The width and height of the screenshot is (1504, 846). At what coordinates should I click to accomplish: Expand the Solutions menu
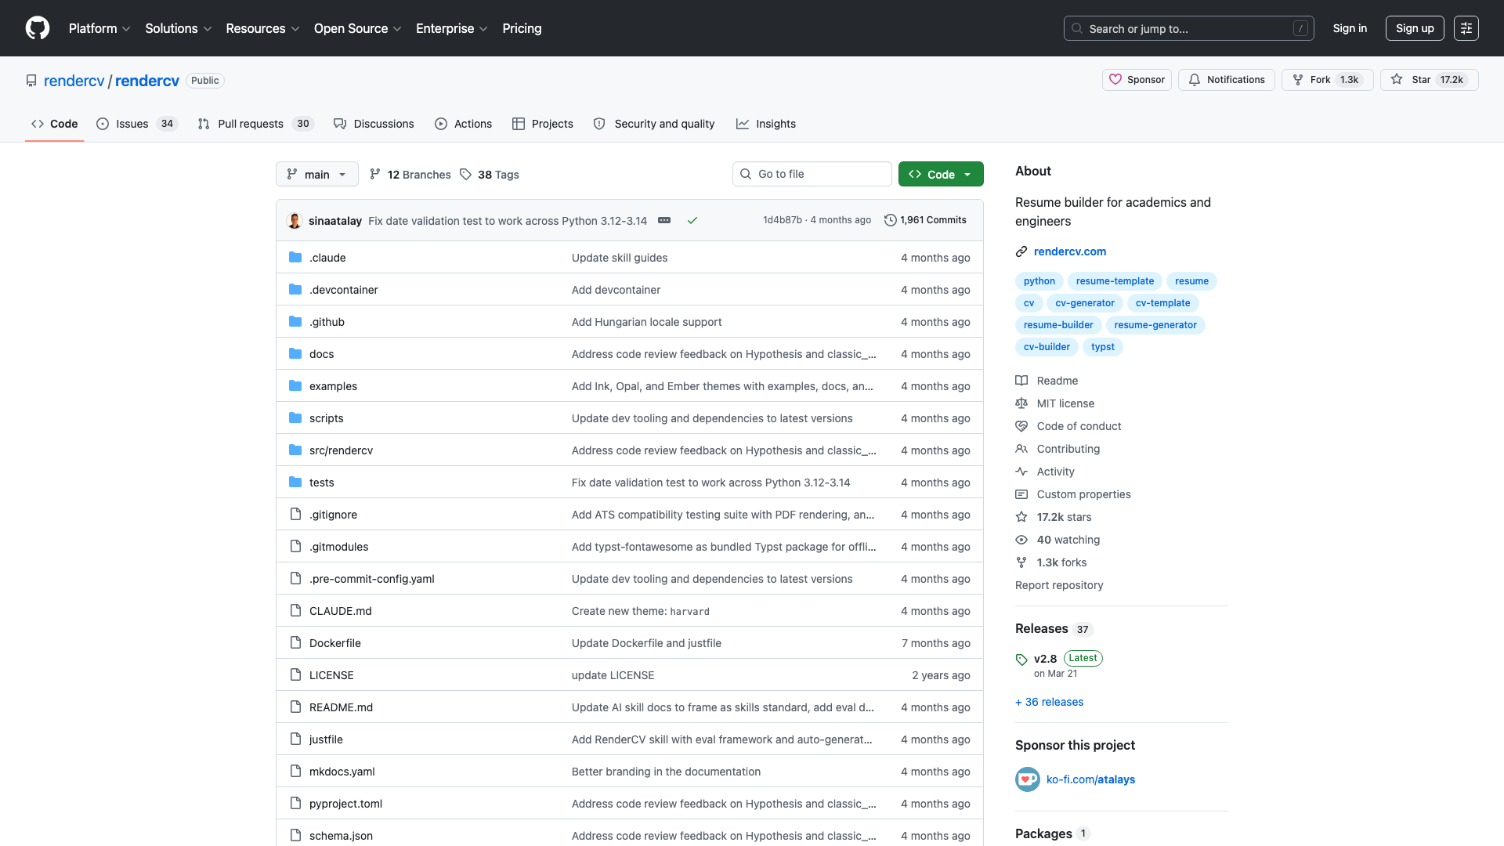coord(179,28)
